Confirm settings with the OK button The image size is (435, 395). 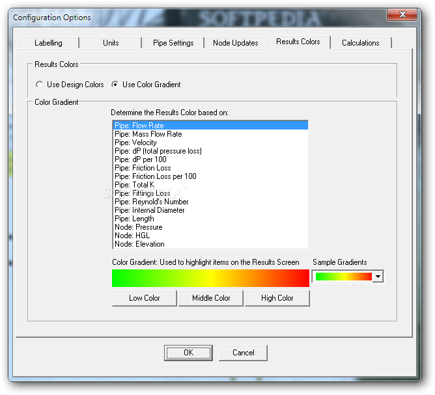(x=188, y=353)
